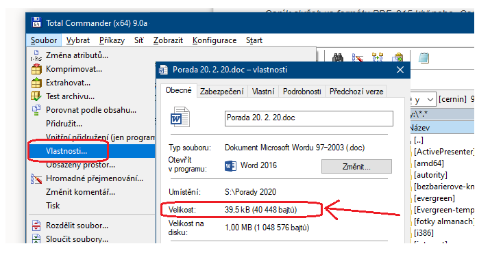
Task: Switch to the Podrobnosti tab
Action: [x=302, y=92]
